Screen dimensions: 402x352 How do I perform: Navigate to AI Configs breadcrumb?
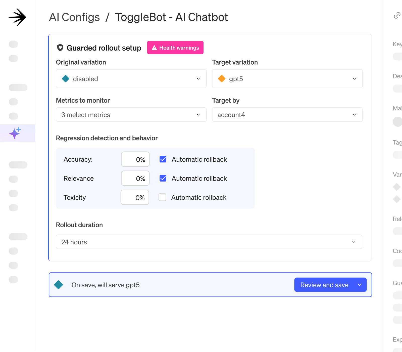pyautogui.click(x=74, y=17)
